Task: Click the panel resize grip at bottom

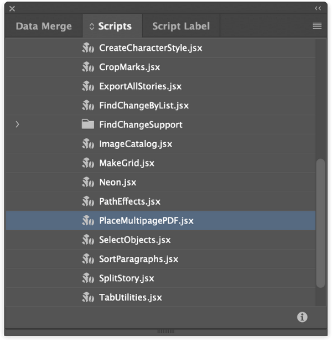Action: (166, 331)
